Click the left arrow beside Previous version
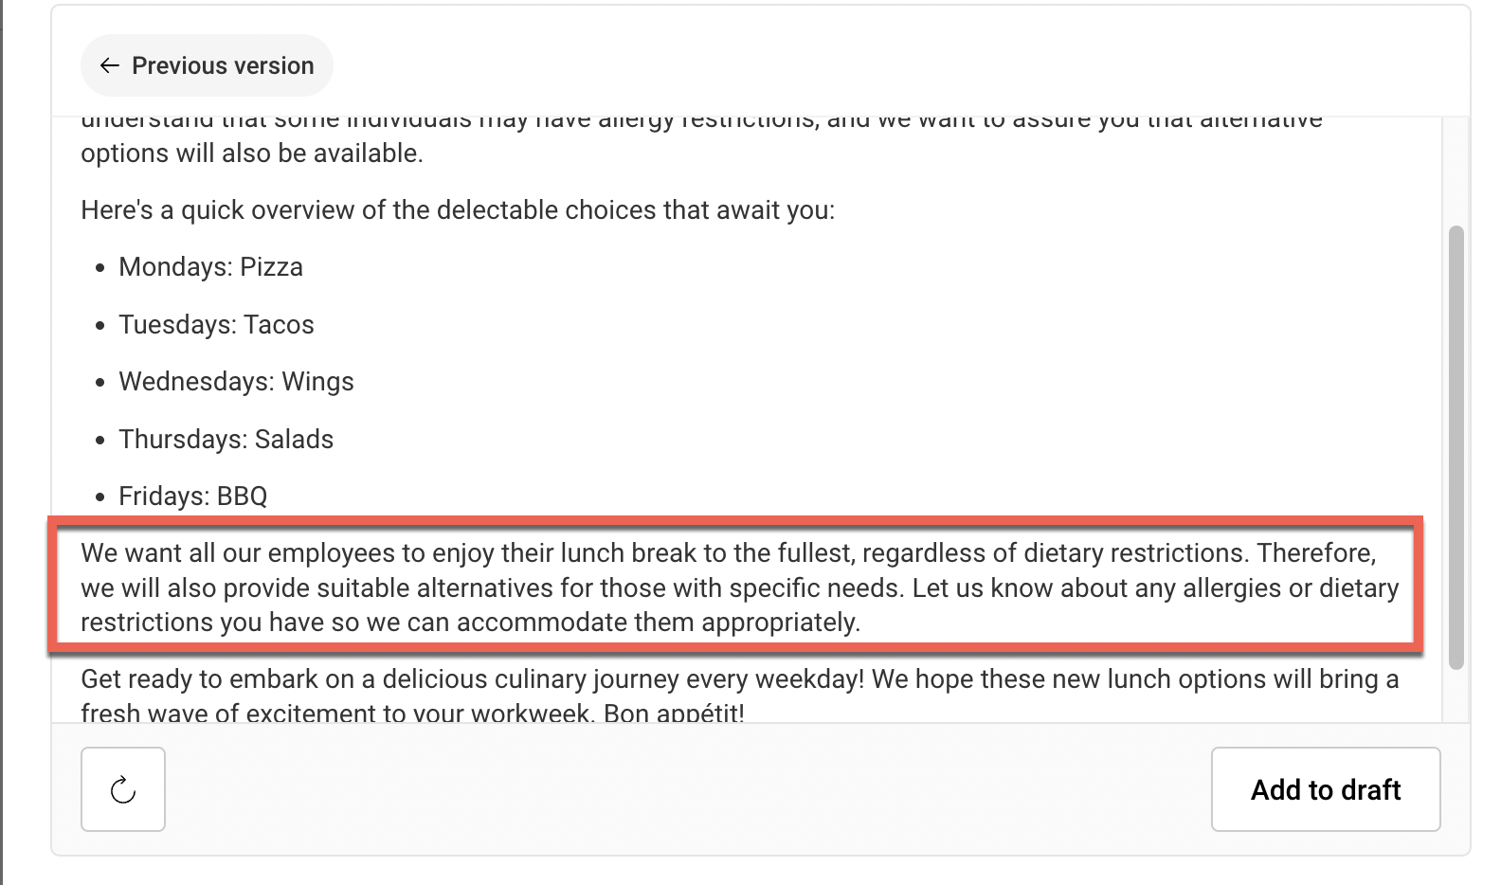Image resolution: width=1501 pixels, height=885 pixels. [x=110, y=65]
